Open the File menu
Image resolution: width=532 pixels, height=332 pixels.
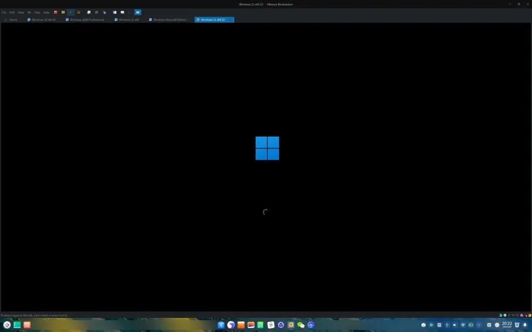pyautogui.click(x=4, y=12)
